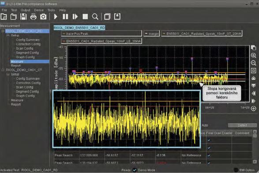Open Report under RIGOL_DEMO_CAG1_RD

tap(16, 66)
